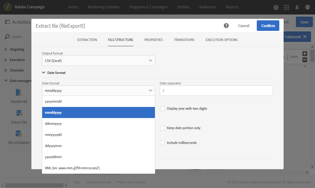
Task: Open Audiences navigation item
Action: click(208, 7)
